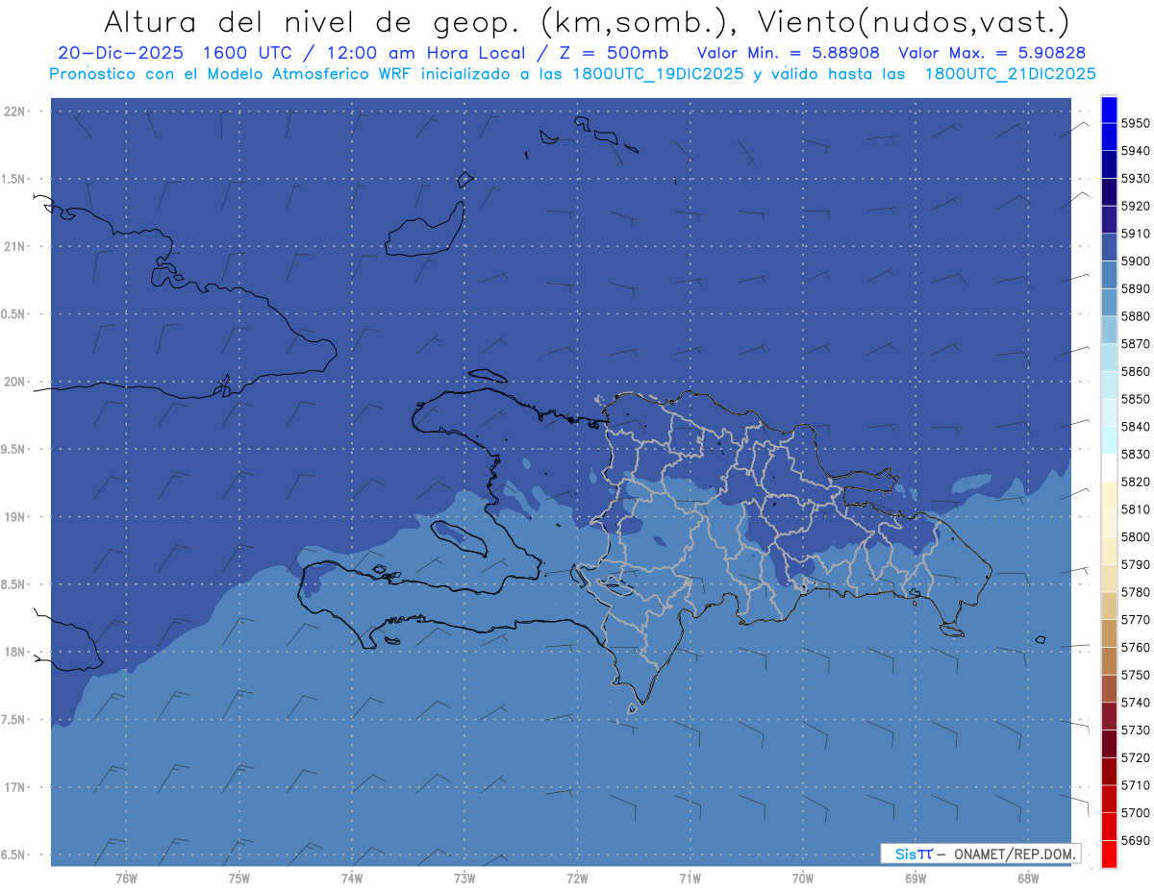
Task: Click legend value 5930
Action: [1135, 179]
